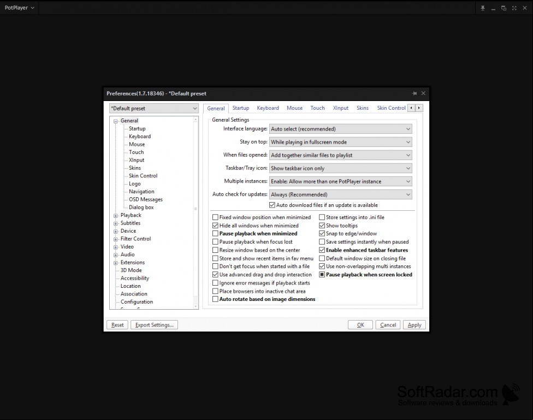Select 3D Mode in the tree
Screen dimensions: 533x420
click(131, 270)
